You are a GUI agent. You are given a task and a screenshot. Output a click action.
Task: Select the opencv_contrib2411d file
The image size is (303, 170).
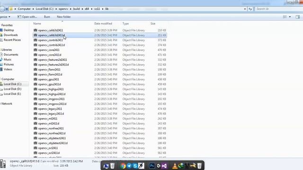tap(52, 45)
